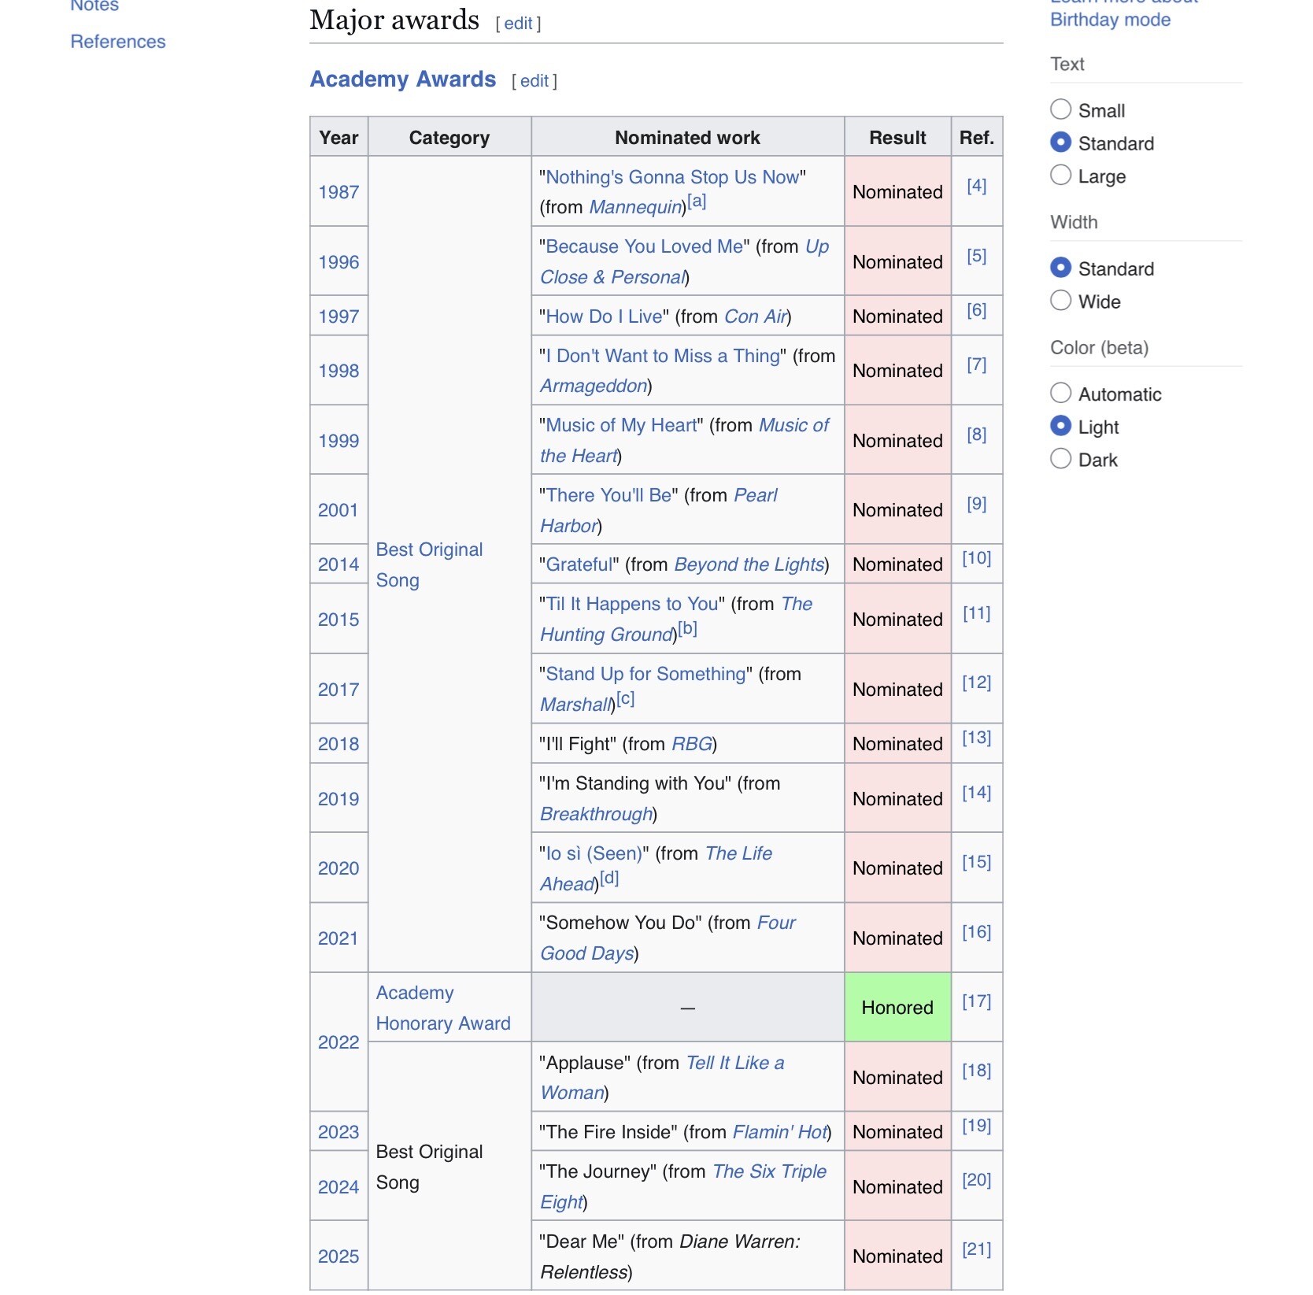Image resolution: width=1313 pixels, height=1295 pixels.
Task: Jump to footnote [d]
Action: (x=609, y=878)
